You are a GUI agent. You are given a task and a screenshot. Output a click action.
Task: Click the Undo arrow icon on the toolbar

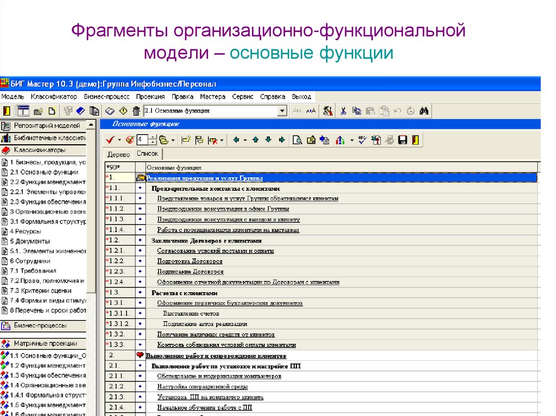398,110
